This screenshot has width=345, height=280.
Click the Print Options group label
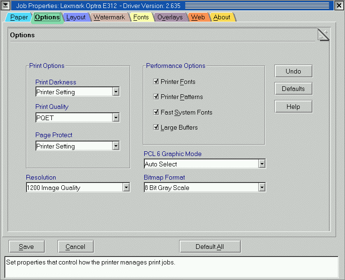coord(47,66)
